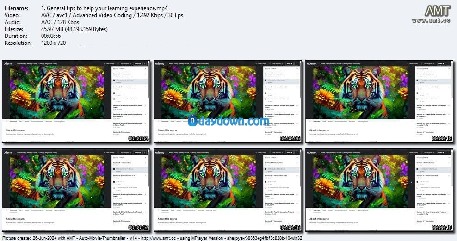Open the video frame stamped 00:00:16

point(228,190)
